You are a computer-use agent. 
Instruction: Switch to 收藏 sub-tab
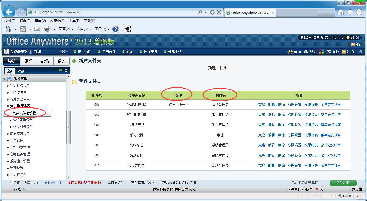(21, 71)
